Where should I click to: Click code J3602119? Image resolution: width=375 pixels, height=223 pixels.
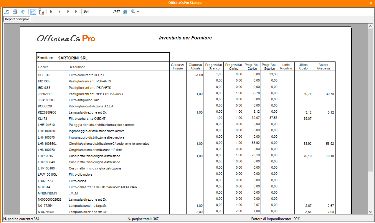tap(45, 94)
